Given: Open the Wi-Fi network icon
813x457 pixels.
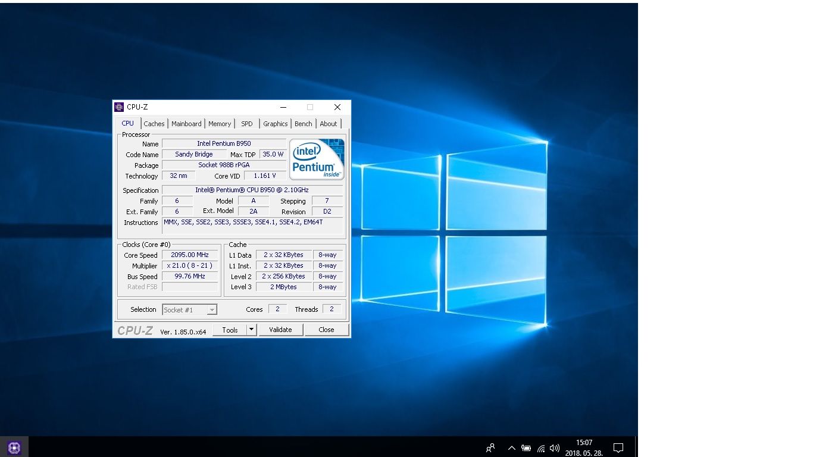Looking at the screenshot, I should click(x=541, y=448).
